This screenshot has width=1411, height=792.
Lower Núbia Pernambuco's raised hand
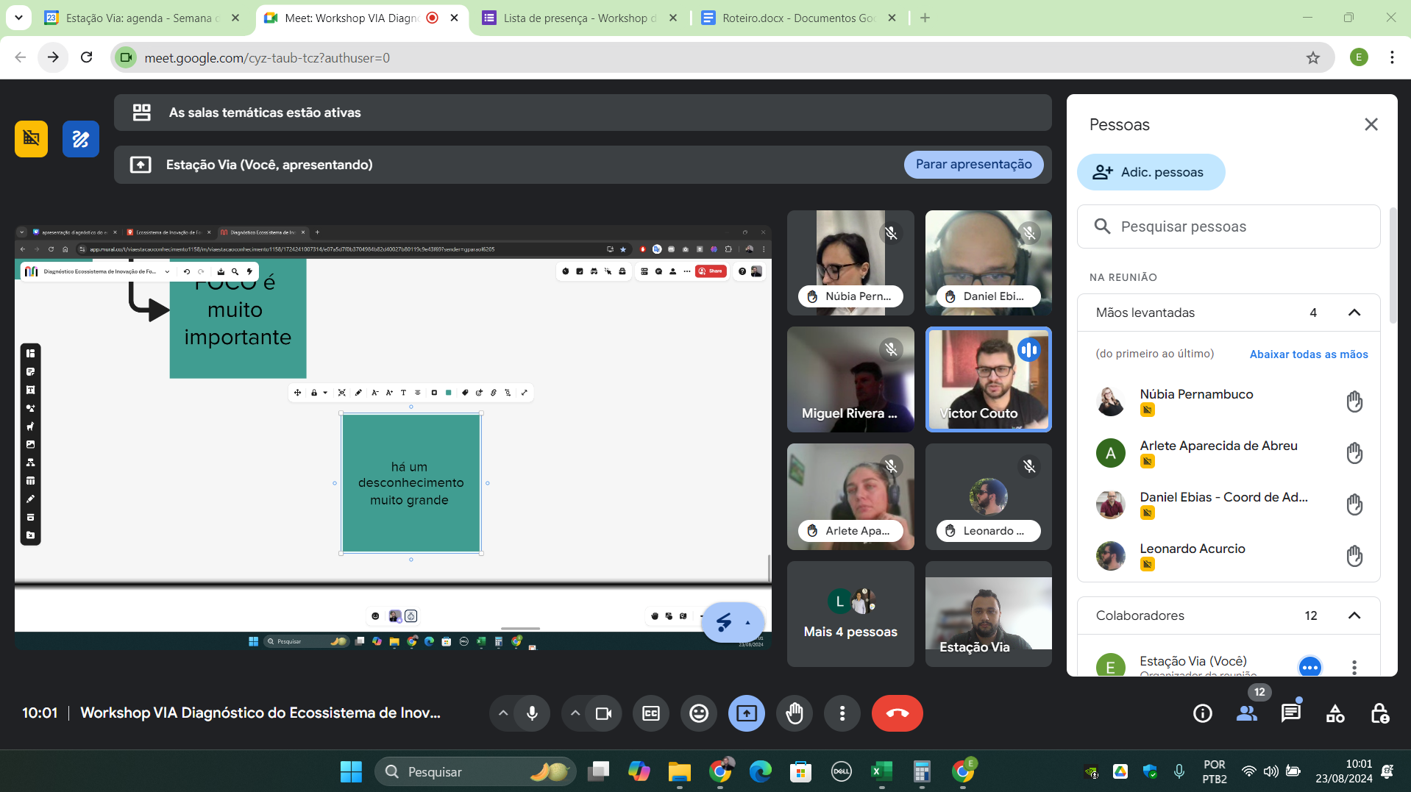(1354, 402)
